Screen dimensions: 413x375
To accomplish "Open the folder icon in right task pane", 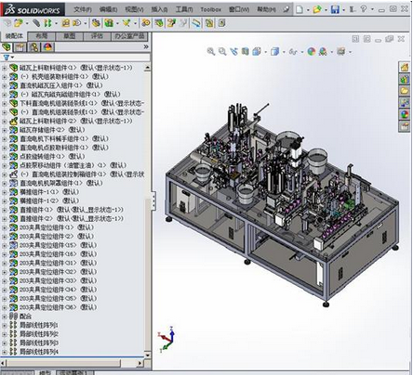I will (x=405, y=91).
